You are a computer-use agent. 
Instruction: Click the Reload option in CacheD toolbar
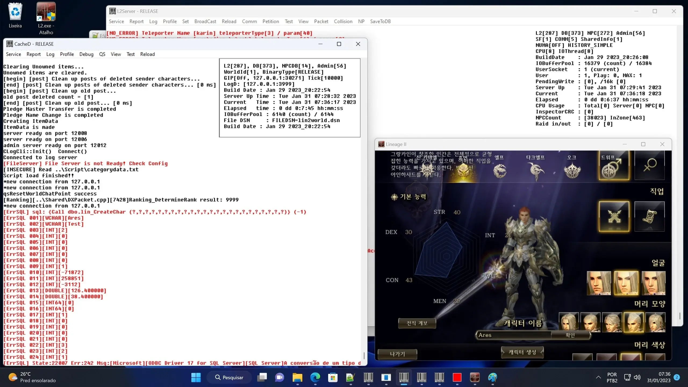tap(148, 54)
